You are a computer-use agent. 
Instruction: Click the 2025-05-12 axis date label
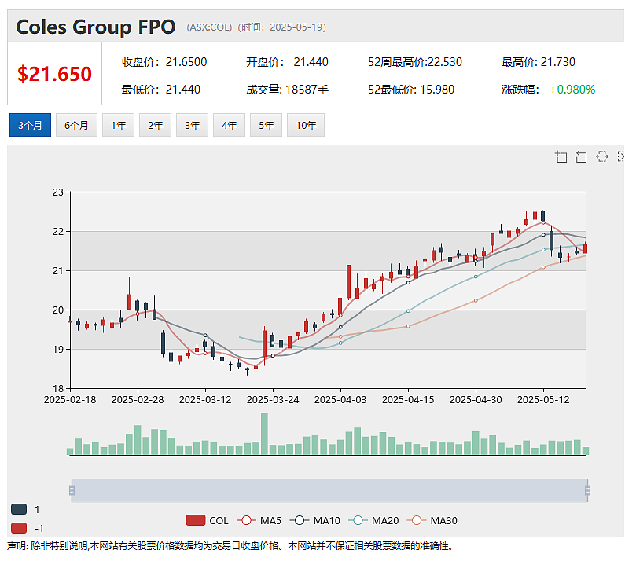click(x=543, y=400)
